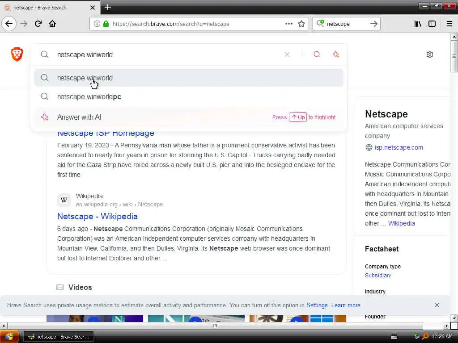This screenshot has width=458, height=343.
Task: Switch to the netscape - Brave Search tab
Action: point(50,8)
